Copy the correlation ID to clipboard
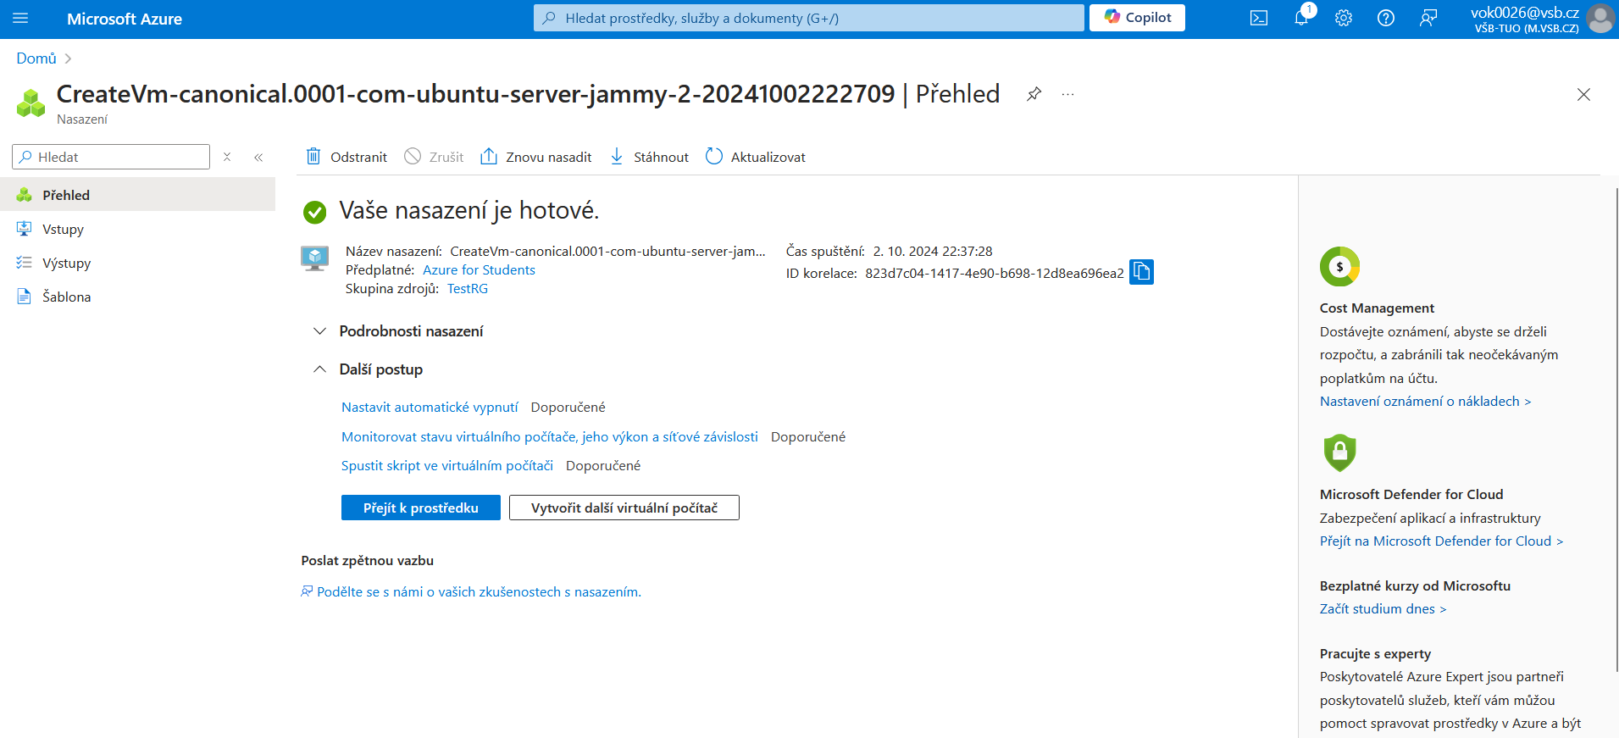Viewport: 1619px width, 738px height. tap(1141, 272)
